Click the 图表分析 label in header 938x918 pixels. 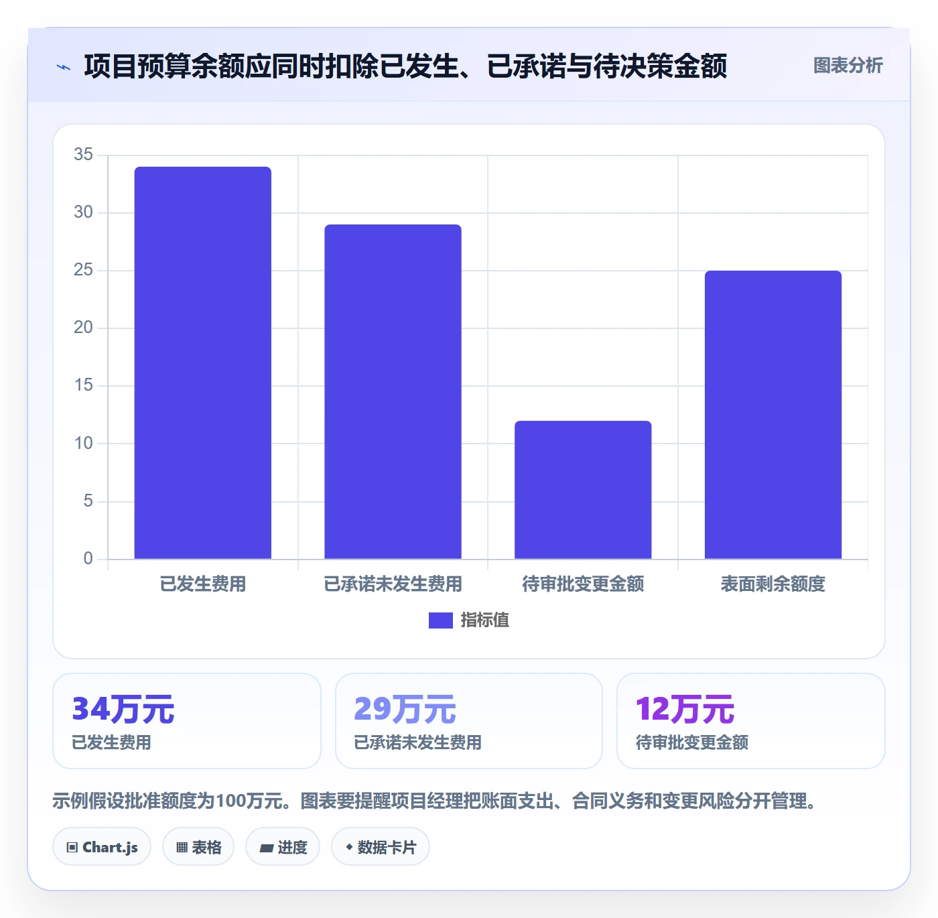(848, 66)
